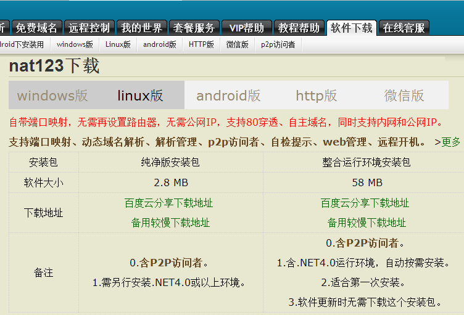The image size is (464, 315).
Task: Click the bold 支持端口映射 feature line
Action: point(217,142)
